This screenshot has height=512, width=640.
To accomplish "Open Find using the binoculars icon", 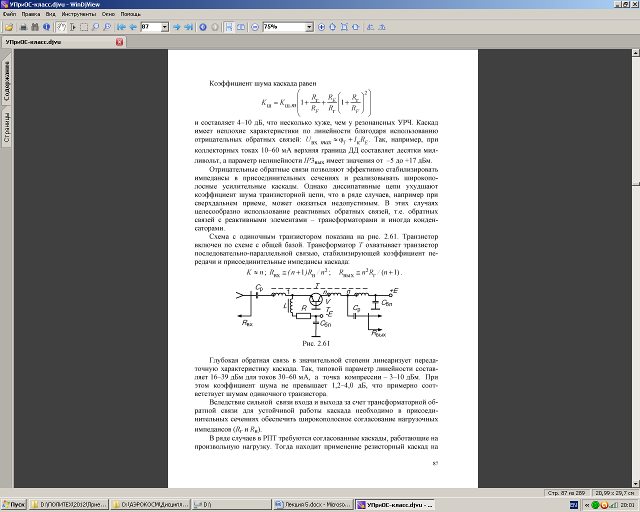I will [x=34, y=27].
